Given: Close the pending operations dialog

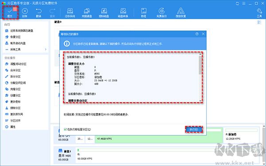Looking at the screenshot, I should [x=203, y=34].
